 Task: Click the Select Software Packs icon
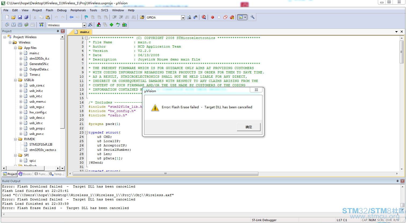[118, 25]
